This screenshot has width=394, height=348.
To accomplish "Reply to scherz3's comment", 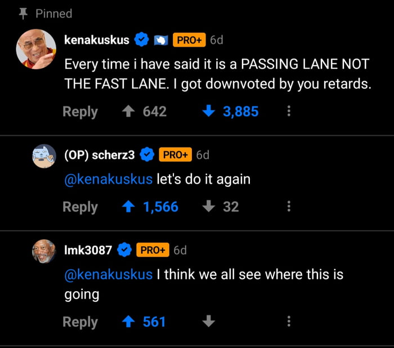I will coord(80,207).
